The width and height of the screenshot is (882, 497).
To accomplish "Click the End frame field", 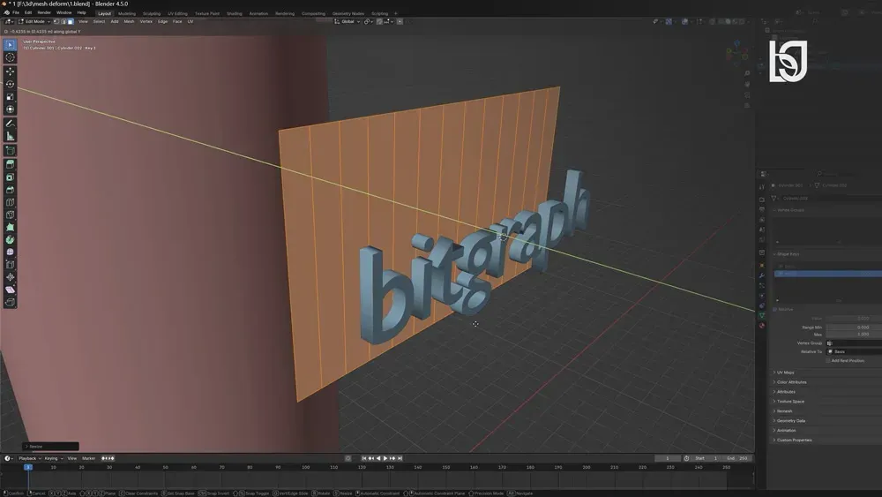I will tap(737, 458).
